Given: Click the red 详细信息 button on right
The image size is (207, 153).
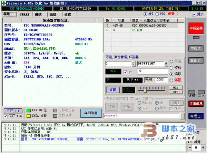Looking at the screenshot, I should click(x=196, y=104).
